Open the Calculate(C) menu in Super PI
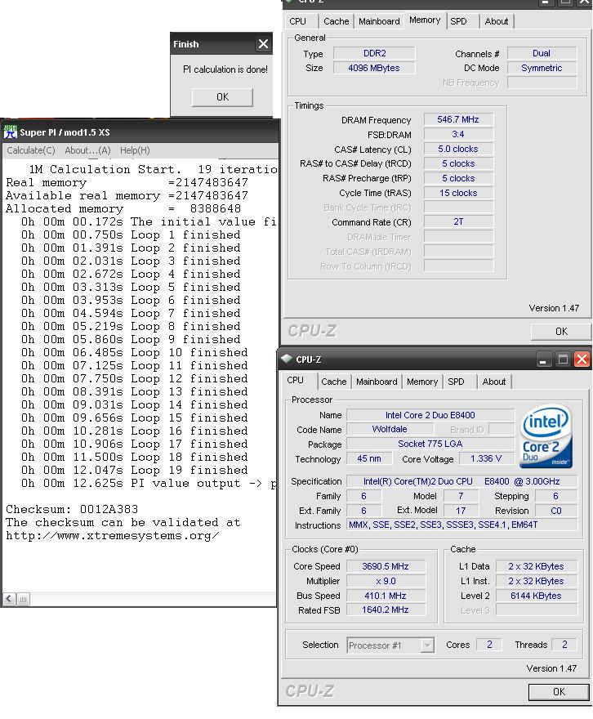 coord(31,150)
